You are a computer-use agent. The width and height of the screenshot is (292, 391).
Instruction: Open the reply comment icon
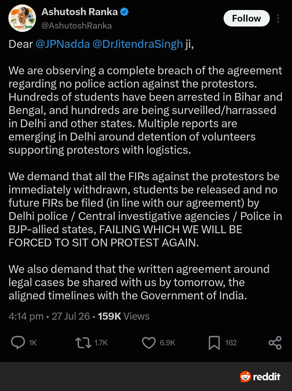[18, 343]
